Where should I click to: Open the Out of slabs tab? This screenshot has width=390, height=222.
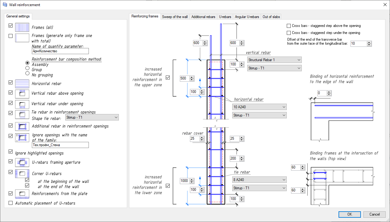(x=271, y=17)
